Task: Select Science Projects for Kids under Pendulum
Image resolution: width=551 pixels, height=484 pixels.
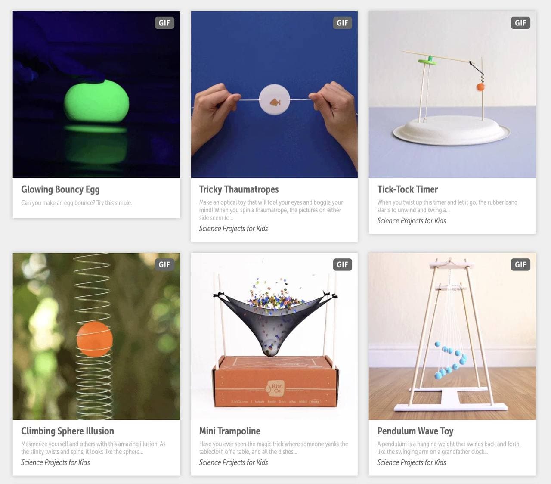Action: point(412,462)
